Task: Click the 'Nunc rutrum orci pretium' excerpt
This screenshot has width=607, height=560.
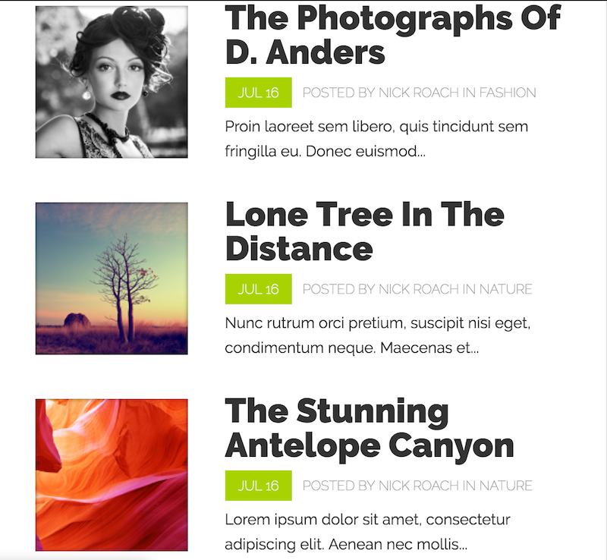Action: pos(377,335)
